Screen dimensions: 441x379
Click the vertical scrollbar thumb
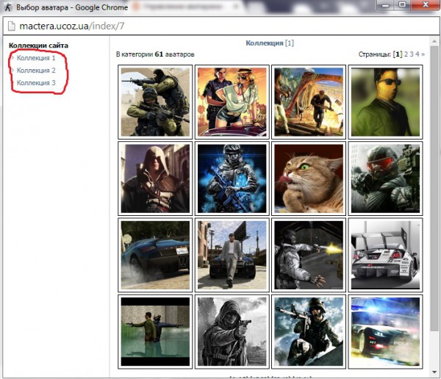(434, 188)
